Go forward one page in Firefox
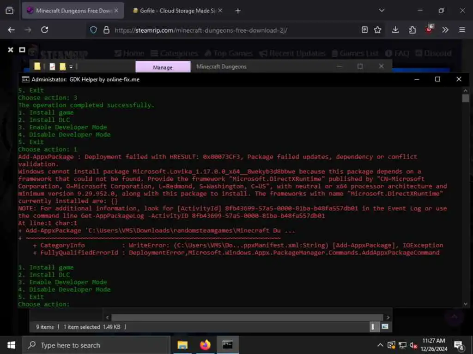 pos(28,30)
